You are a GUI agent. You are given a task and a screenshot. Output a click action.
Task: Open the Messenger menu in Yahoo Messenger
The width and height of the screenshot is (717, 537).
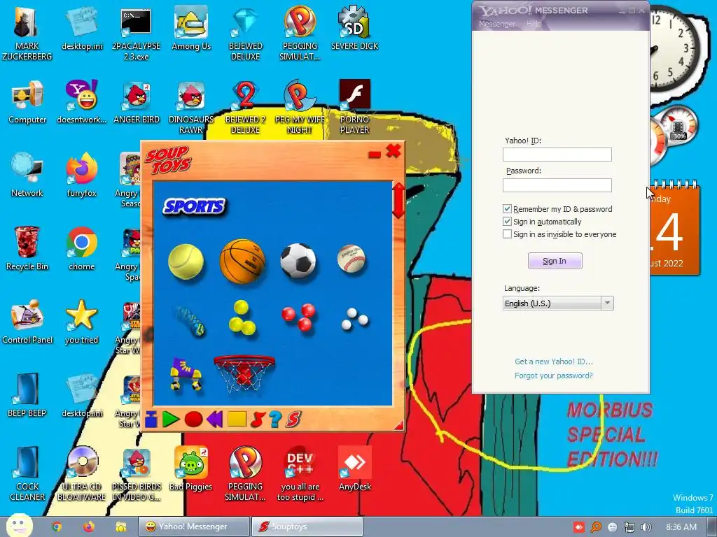tap(497, 24)
